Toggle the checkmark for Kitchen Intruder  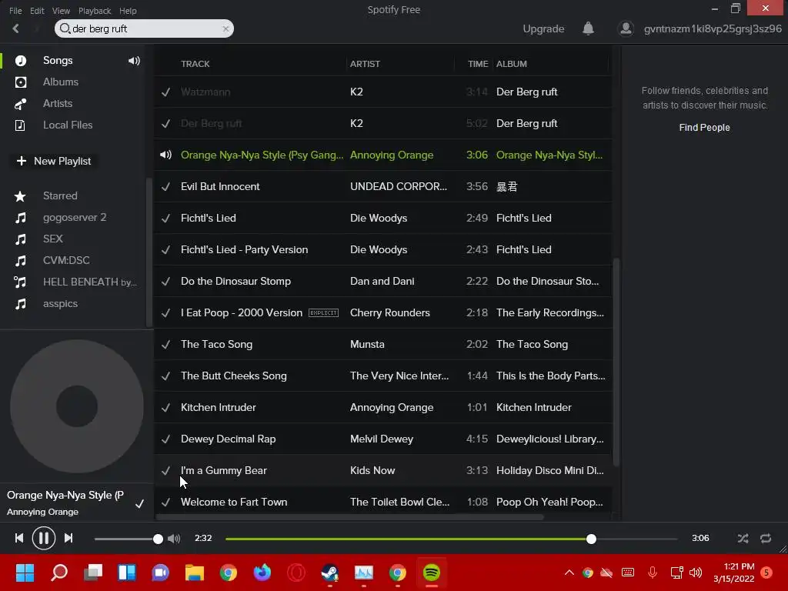165,408
